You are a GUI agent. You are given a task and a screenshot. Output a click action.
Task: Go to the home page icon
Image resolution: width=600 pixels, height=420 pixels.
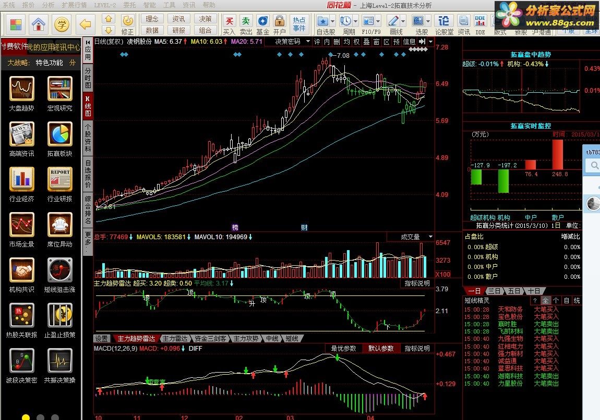point(39,25)
